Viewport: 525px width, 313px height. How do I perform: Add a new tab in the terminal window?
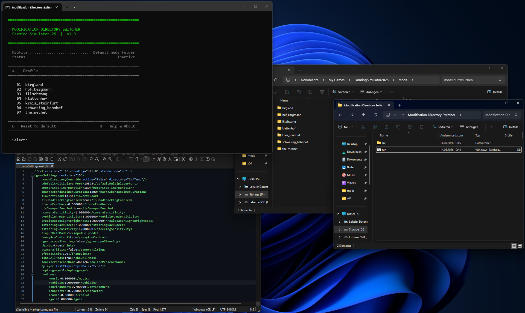point(67,7)
